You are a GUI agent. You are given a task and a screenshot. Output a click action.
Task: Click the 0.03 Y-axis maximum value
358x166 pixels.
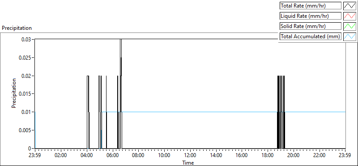click(x=26, y=39)
